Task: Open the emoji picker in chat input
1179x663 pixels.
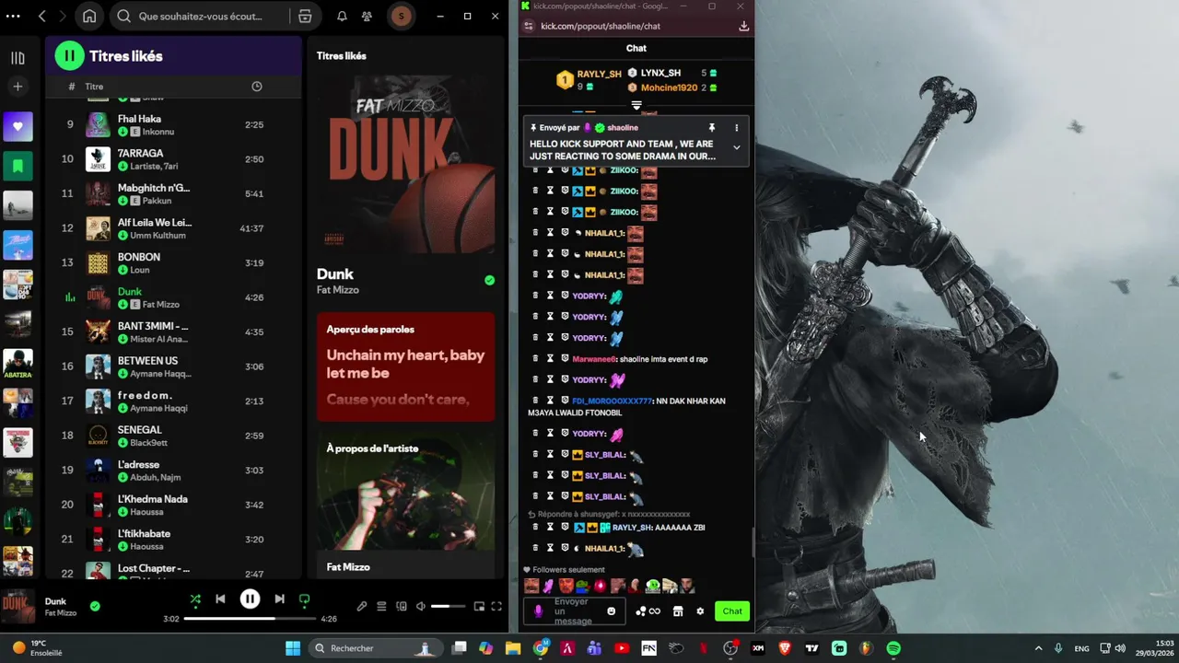Action: 611,611
